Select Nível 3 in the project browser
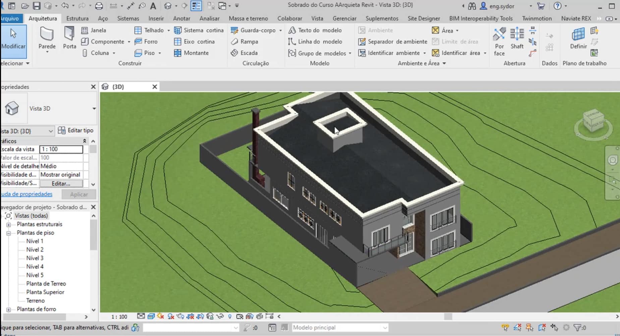The height and width of the screenshot is (336, 620). [x=35, y=258]
